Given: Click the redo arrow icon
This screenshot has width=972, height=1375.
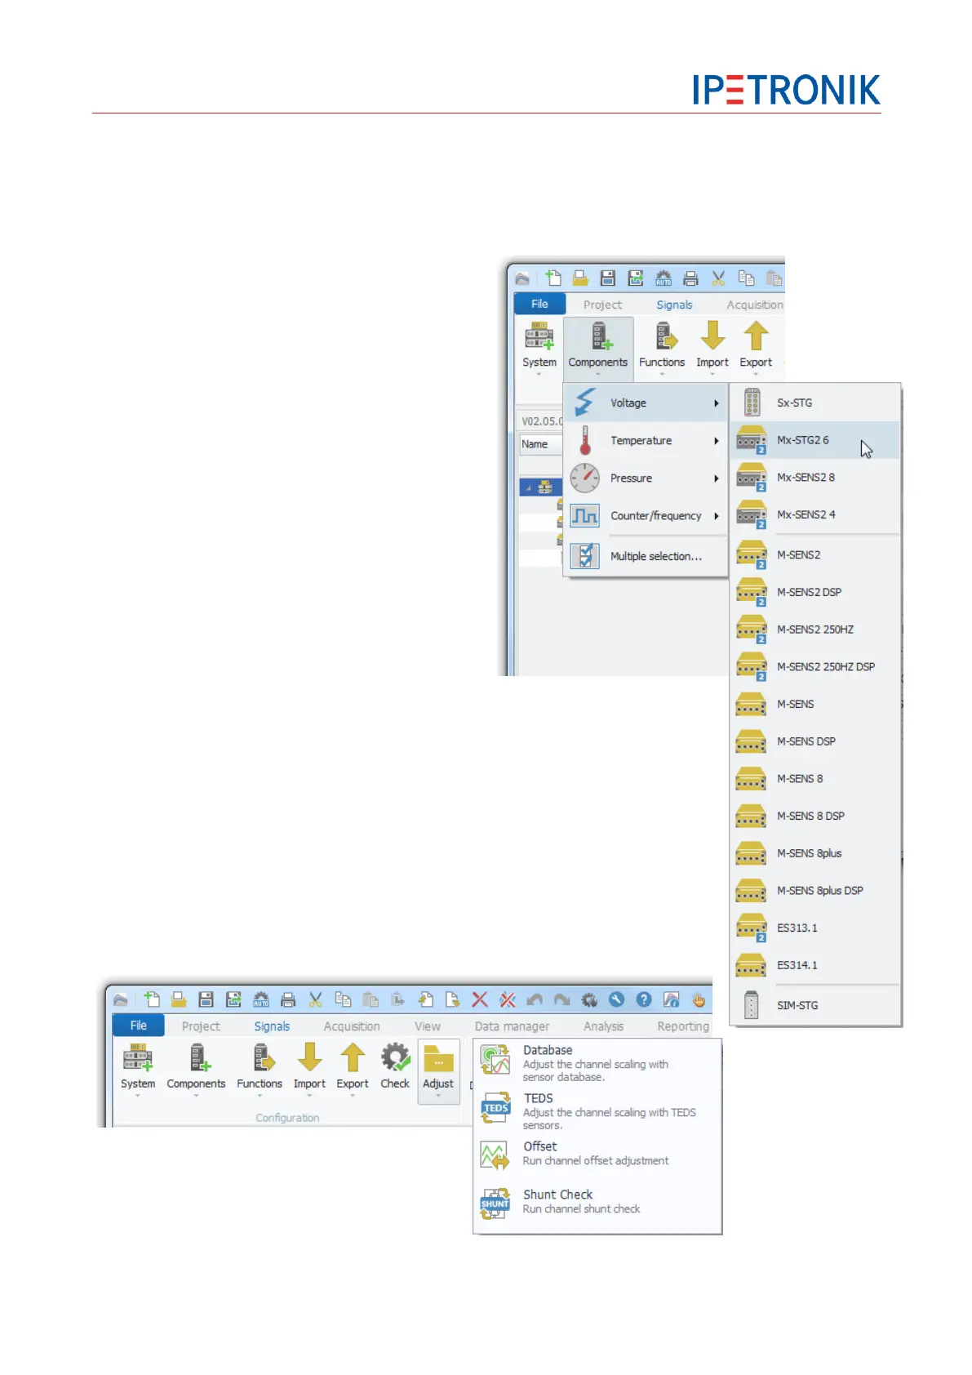Looking at the screenshot, I should [562, 999].
